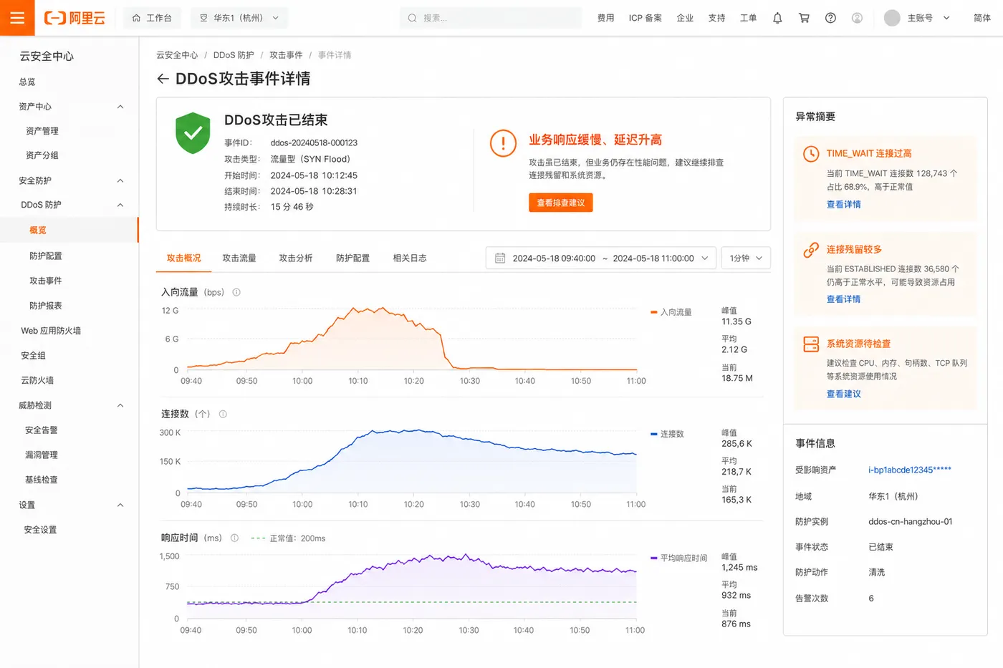The image size is (1003, 668).
Task: Open 安全告警 in the sidebar
Action: pos(42,430)
